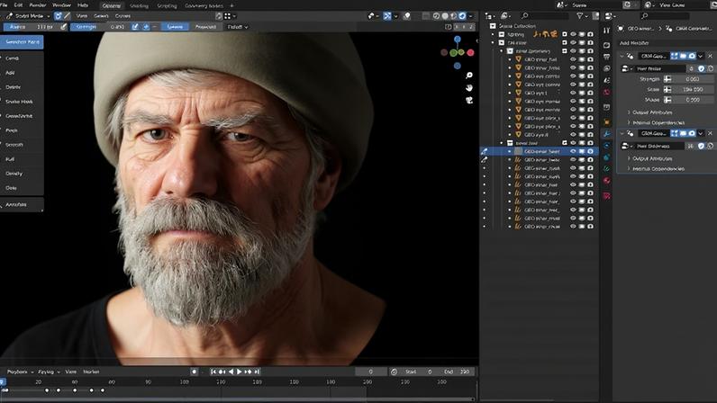Open the Render properties tab icon
This screenshot has width=717, height=403.
[607, 45]
